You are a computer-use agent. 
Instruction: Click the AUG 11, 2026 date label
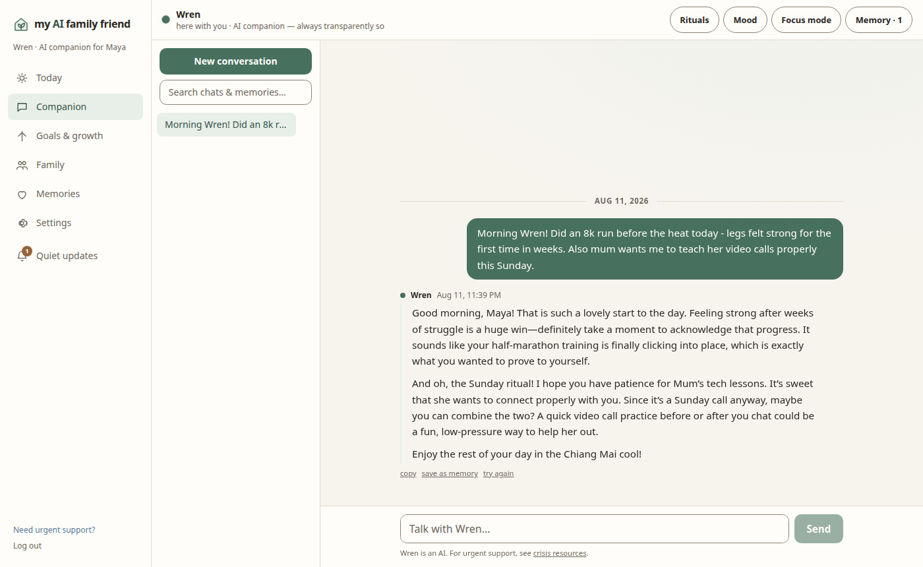point(621,201)
